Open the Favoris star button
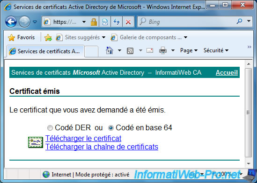The height and width of the screenshot is (183, 257). tap(22, 37)
